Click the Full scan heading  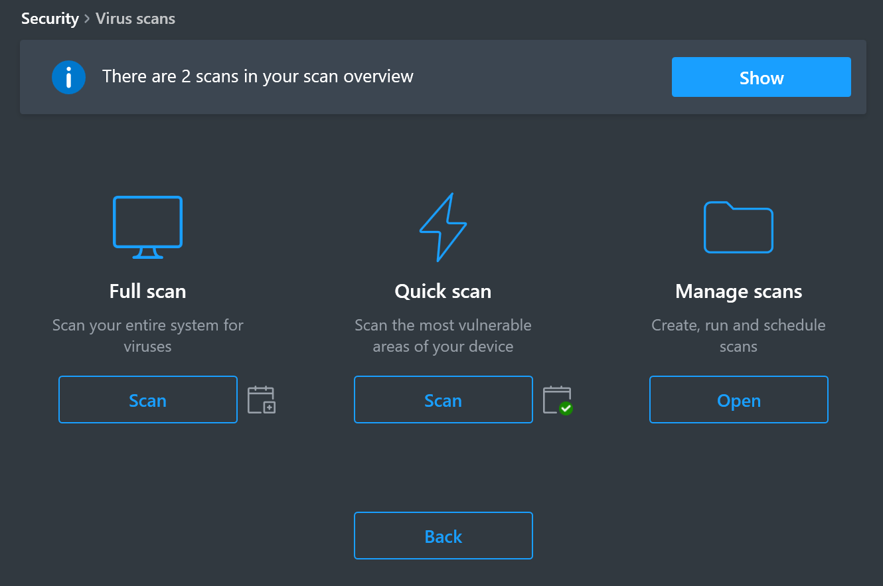pos(147,291)
